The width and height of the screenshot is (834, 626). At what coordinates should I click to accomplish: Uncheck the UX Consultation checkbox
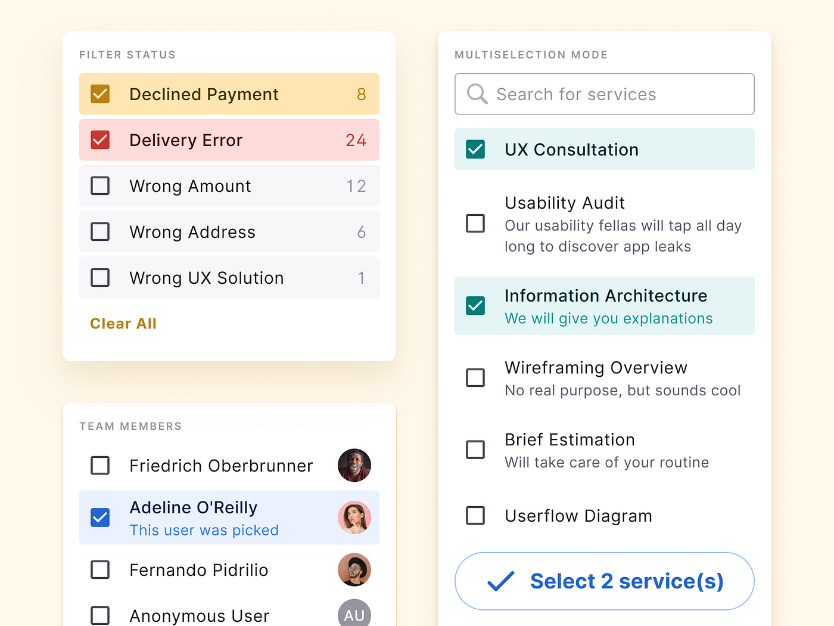[x=475, y=150]
